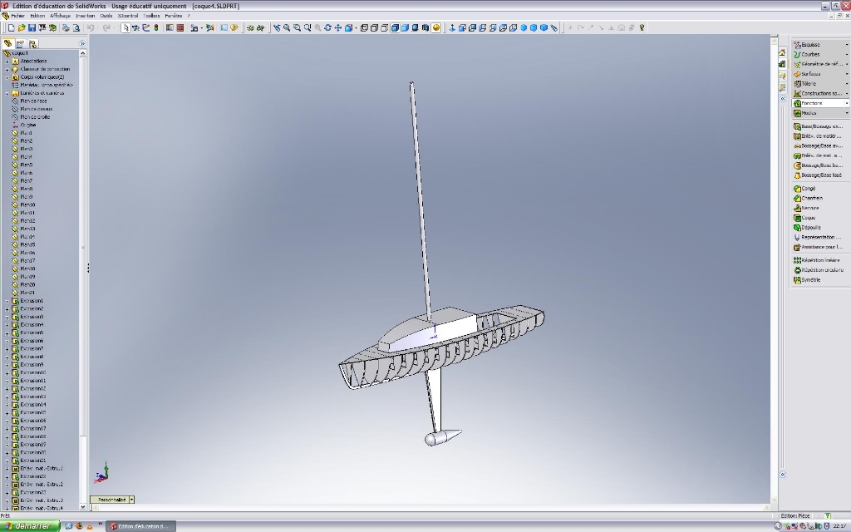Select the Rotate view tool

[327, 27]
